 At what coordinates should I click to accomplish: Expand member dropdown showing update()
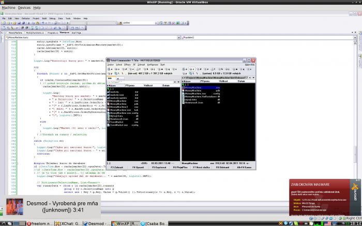tap(355, 37)
